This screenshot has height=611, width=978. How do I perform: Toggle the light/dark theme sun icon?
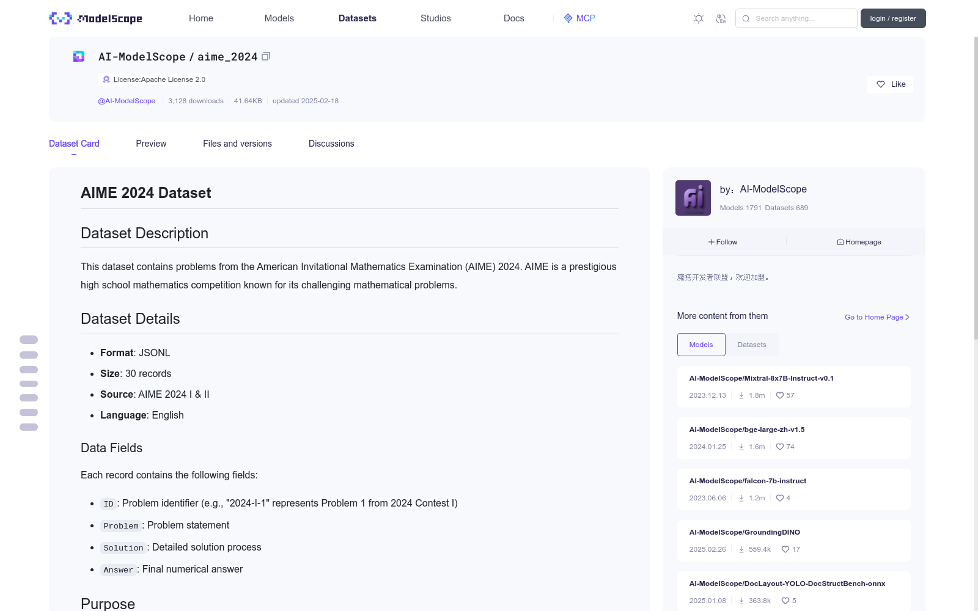point(699,18)
